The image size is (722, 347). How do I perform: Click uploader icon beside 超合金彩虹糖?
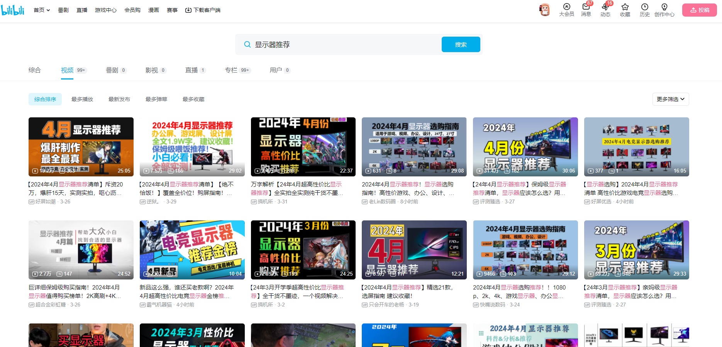click(x=31, y=305)
